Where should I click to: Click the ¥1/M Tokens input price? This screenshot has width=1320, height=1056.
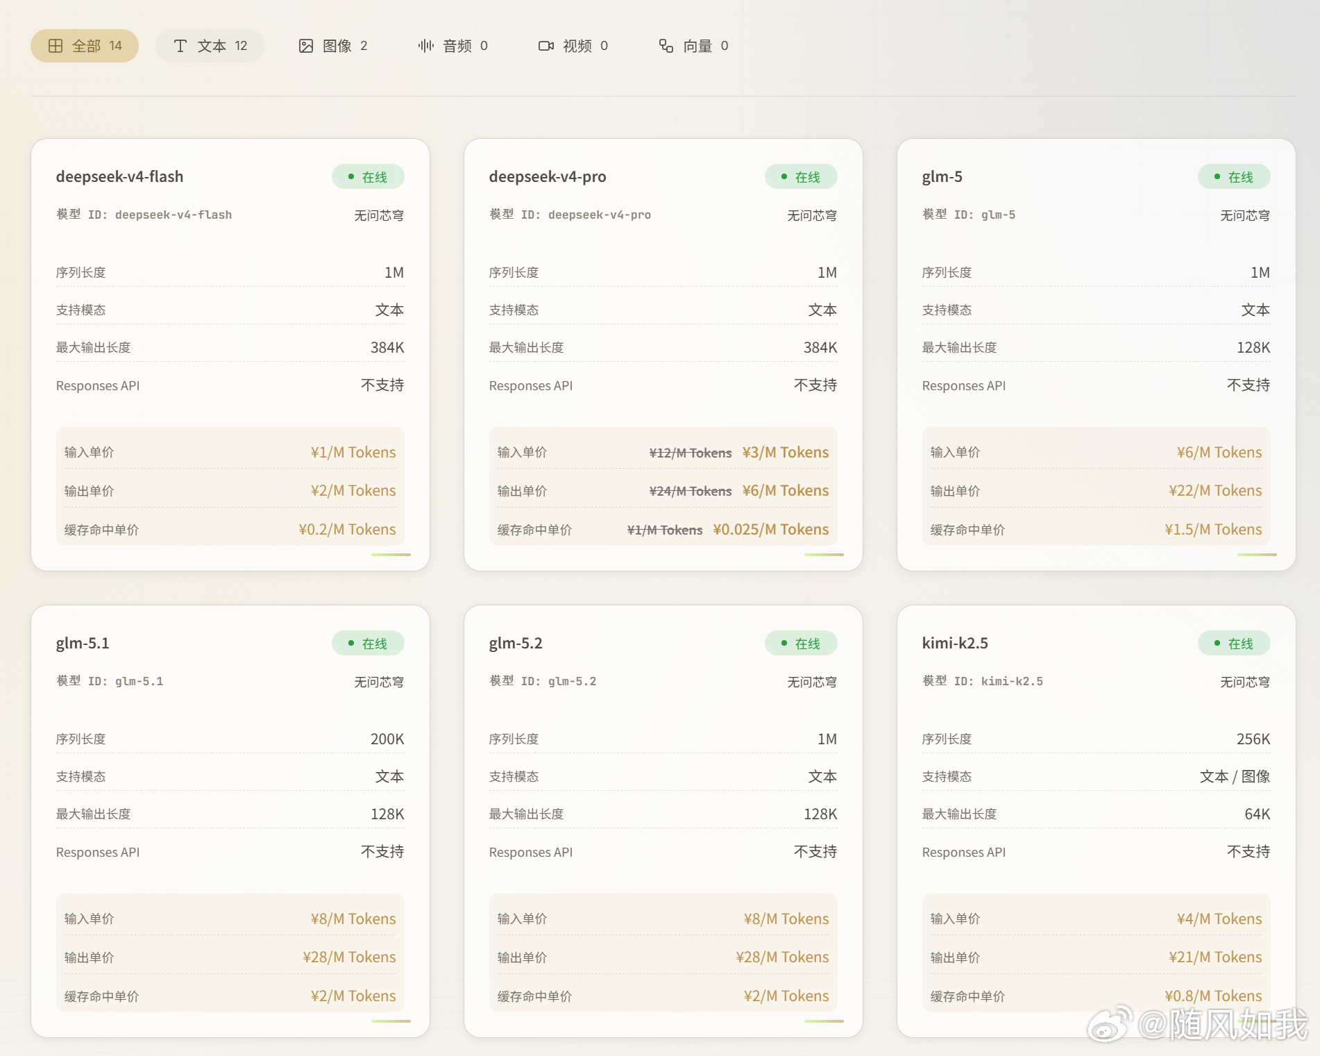click(x=353, y=453)
